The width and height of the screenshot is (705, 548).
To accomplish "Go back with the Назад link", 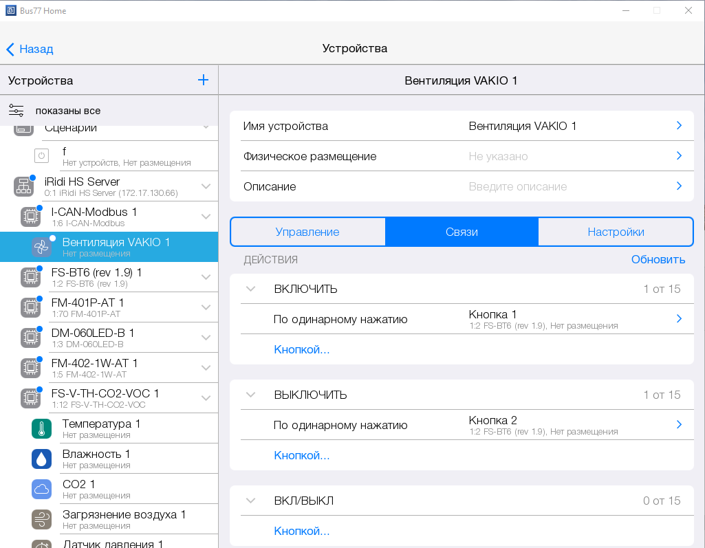I will point(36,49).
